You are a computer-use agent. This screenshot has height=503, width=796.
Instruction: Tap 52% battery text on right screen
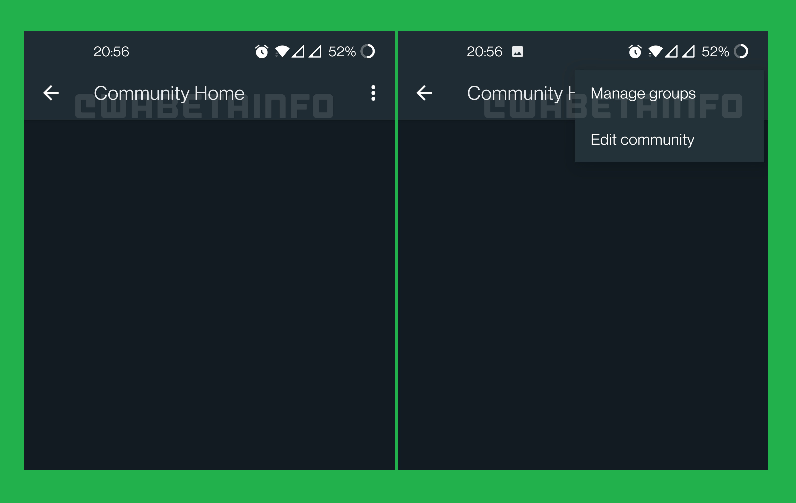(715, 51)
